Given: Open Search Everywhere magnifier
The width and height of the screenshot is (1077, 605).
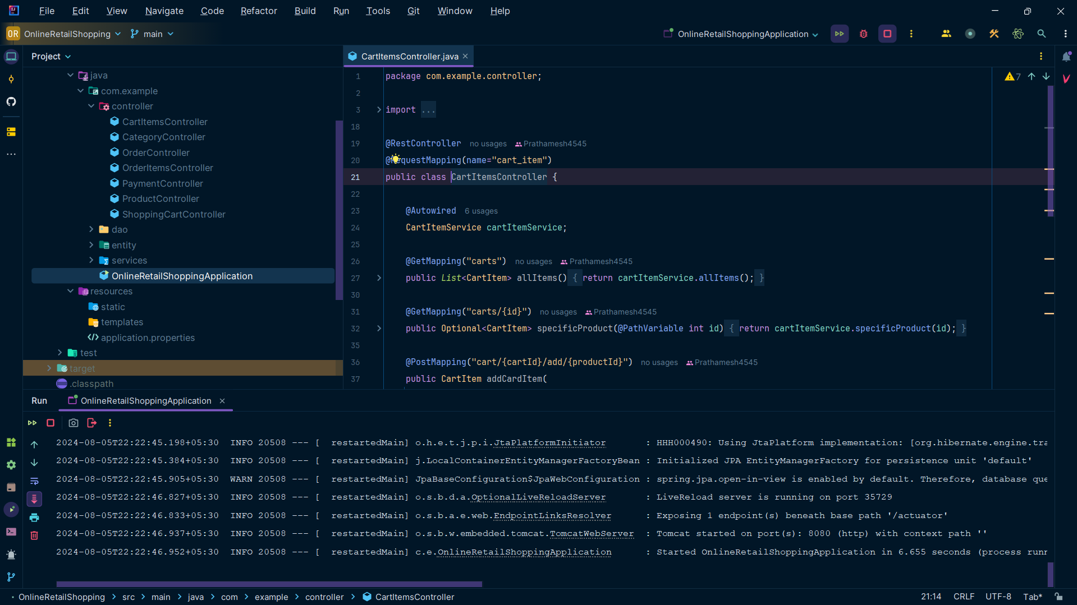Looking at the screenshot, I should click(x=1042, y=34).
